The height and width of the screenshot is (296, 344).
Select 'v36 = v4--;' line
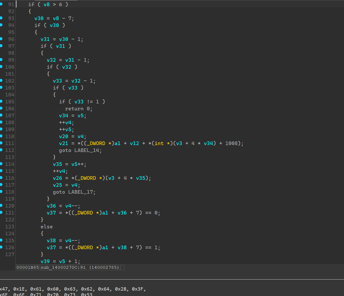(x=63, y=206)
